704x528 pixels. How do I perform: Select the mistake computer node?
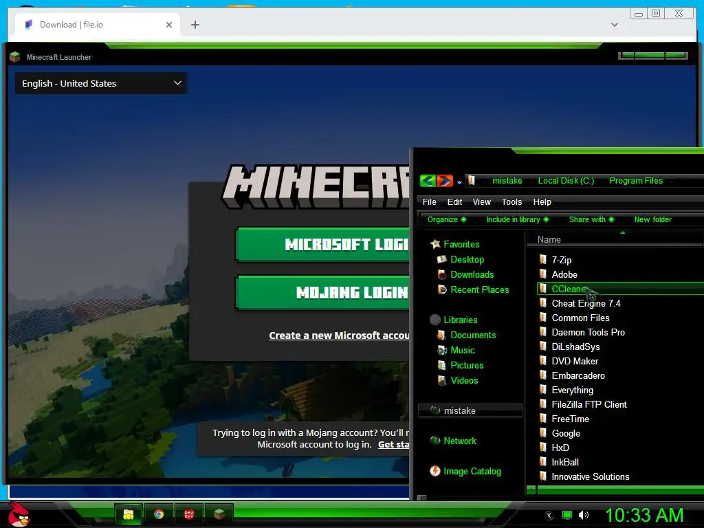pos(470,410)
